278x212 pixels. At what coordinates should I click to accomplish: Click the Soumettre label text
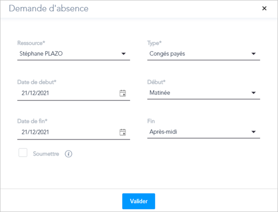coord(46,154)
